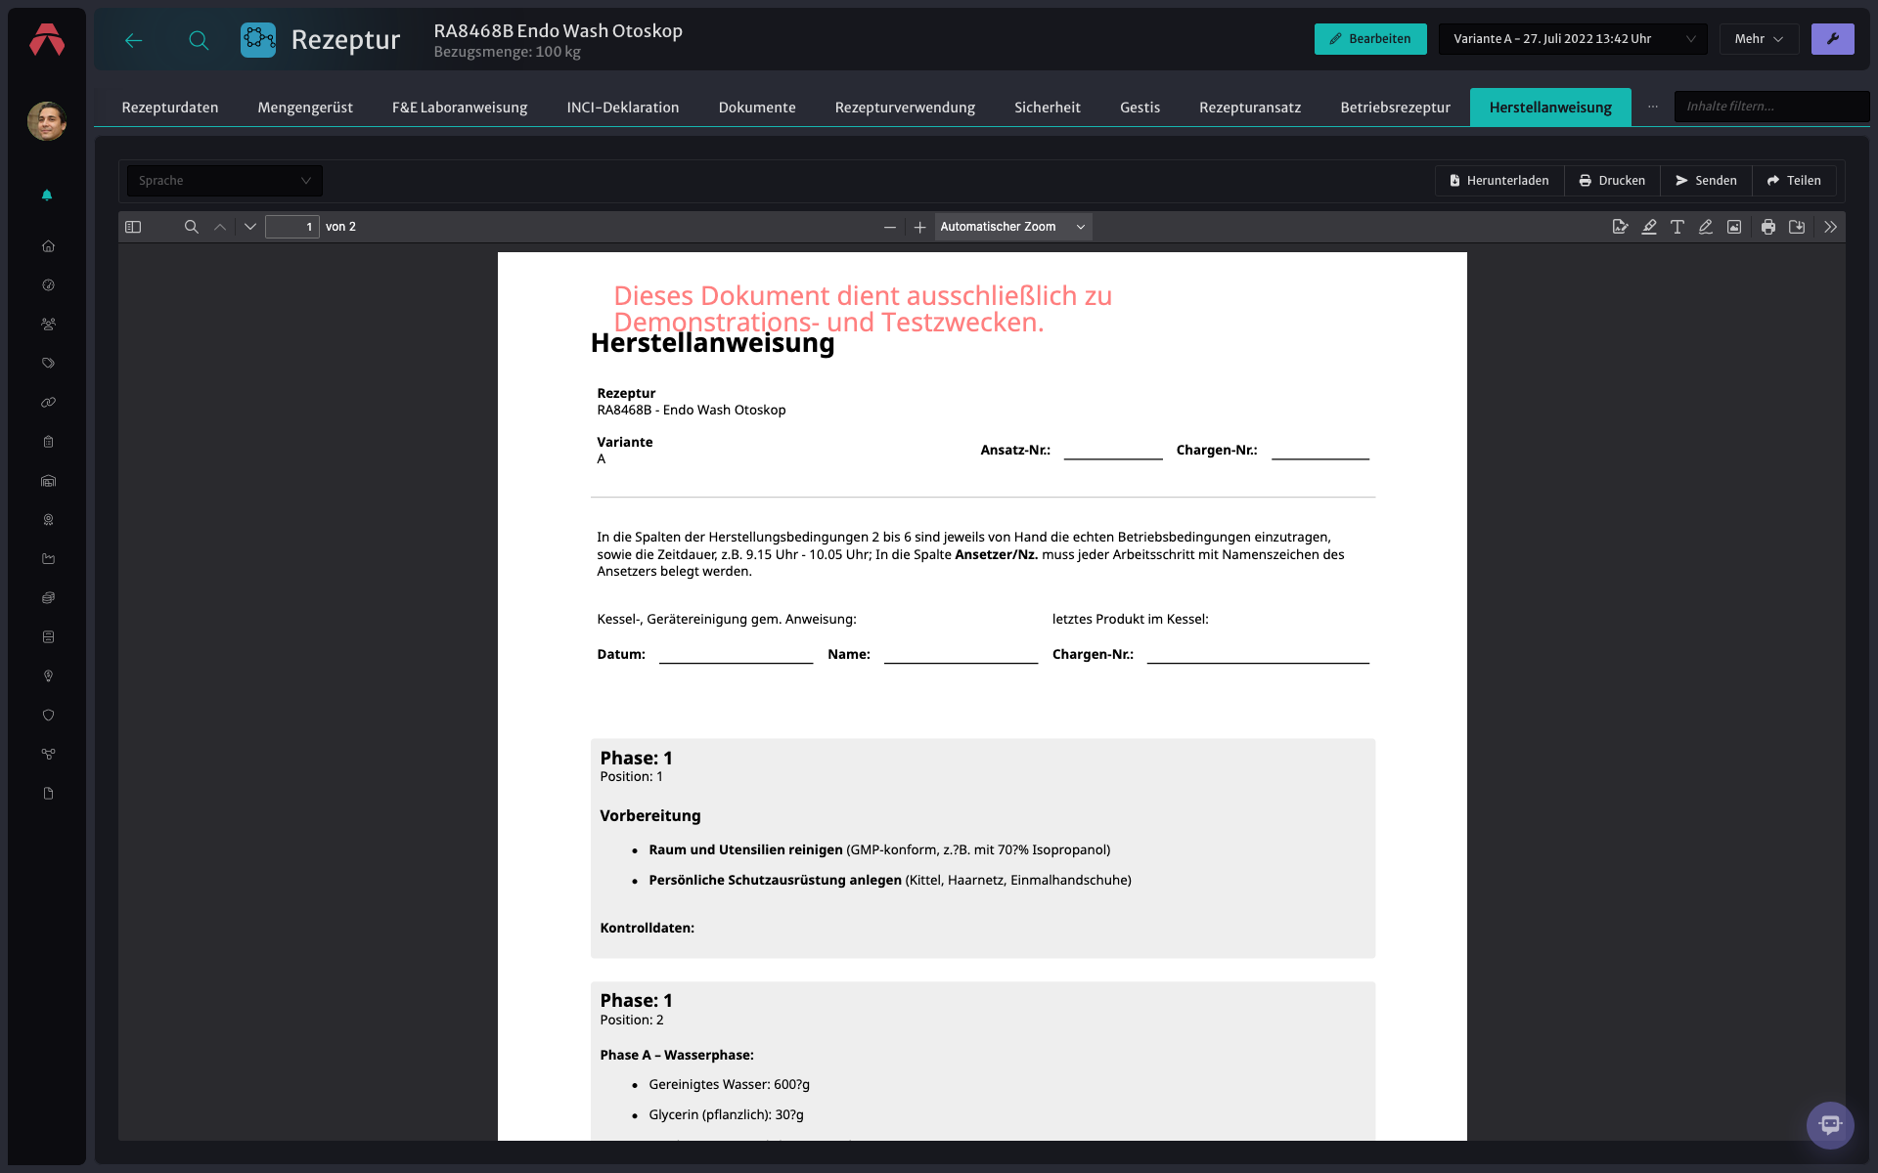Switch to the Sicherheit tab
Image resolution: width=1878 pixels, height=1173 pixels.
[1048, 108]
